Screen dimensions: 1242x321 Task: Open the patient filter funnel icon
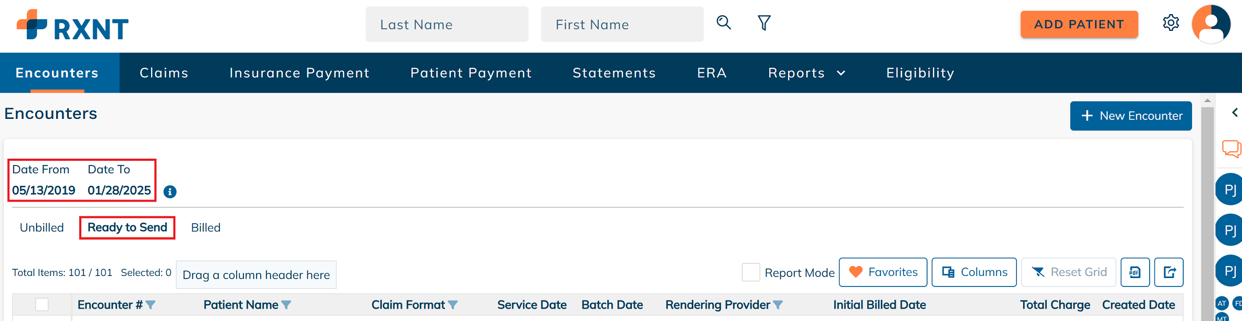[764, 23]
